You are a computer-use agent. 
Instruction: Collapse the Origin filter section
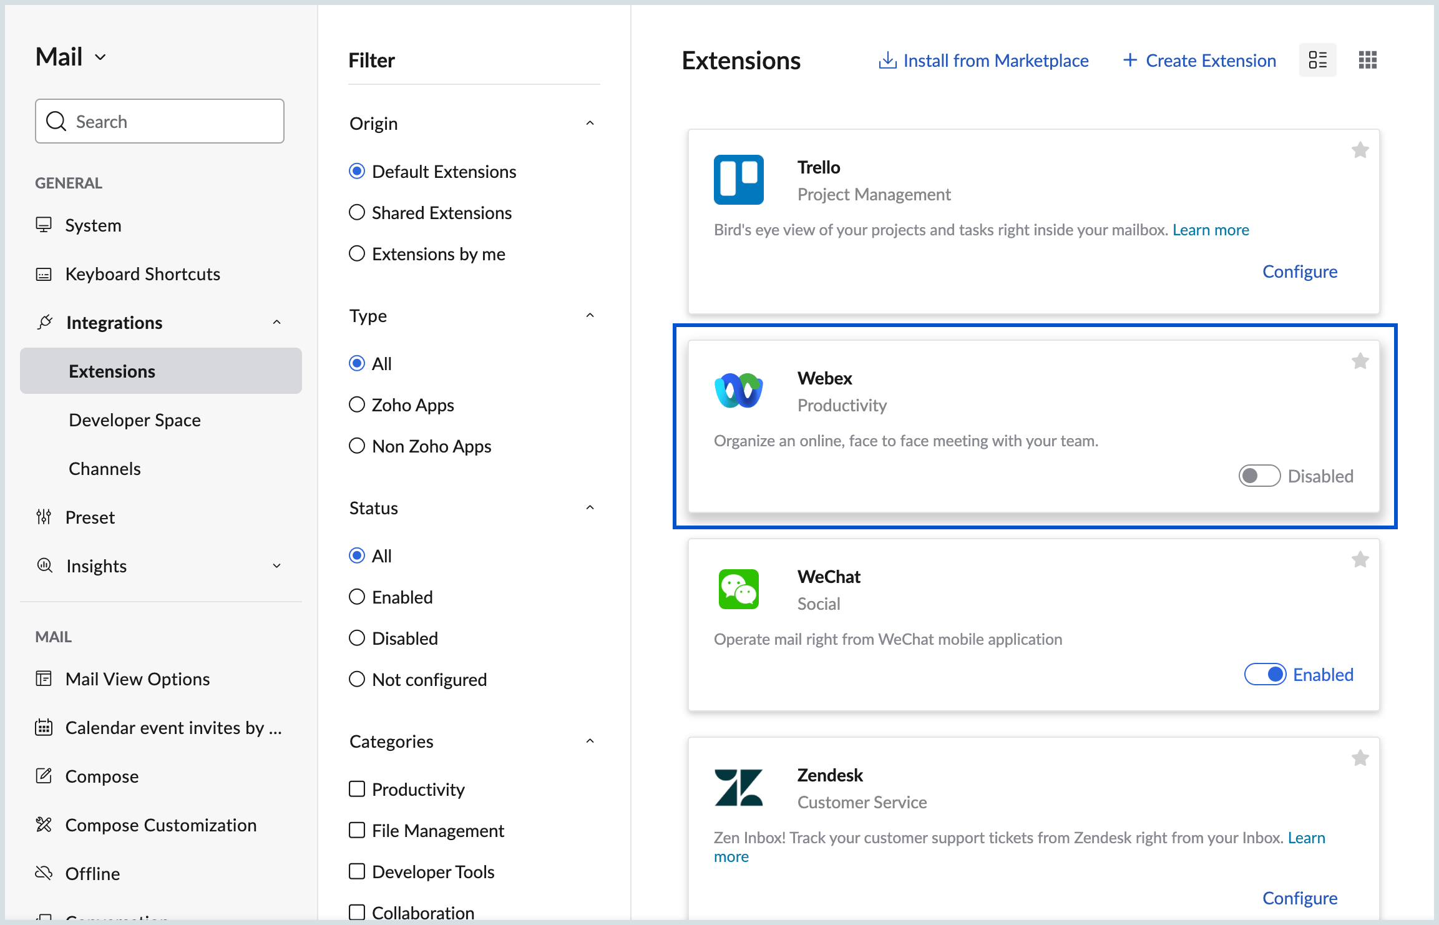(x=590, y=124)
